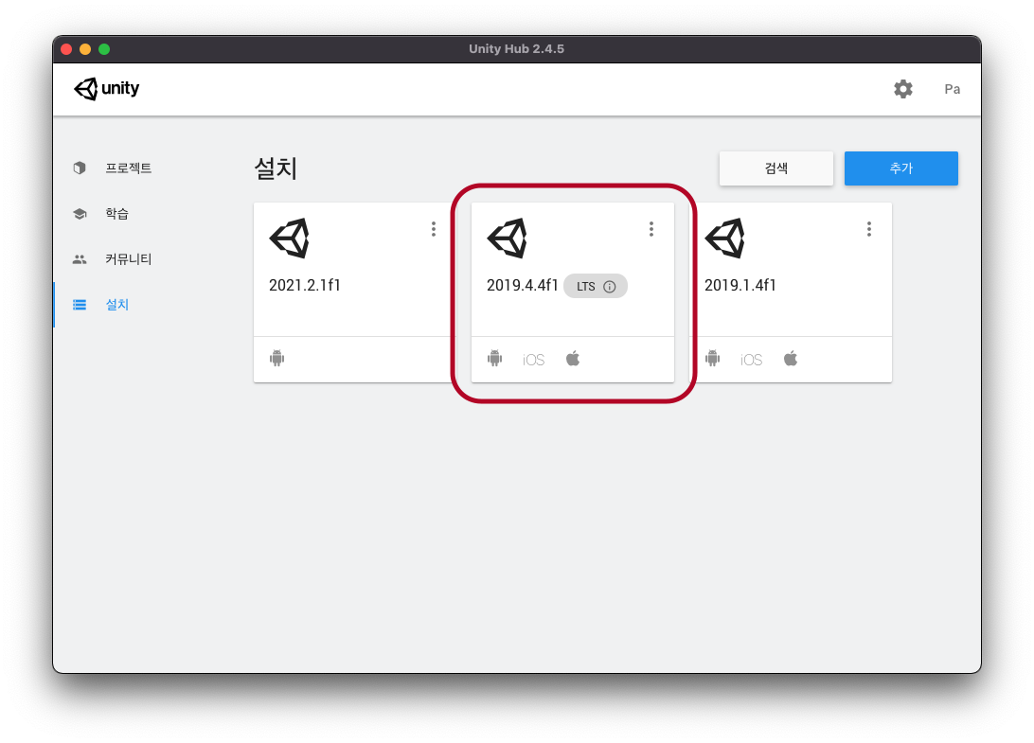Click the list icon beside 설치

(80, 305)
